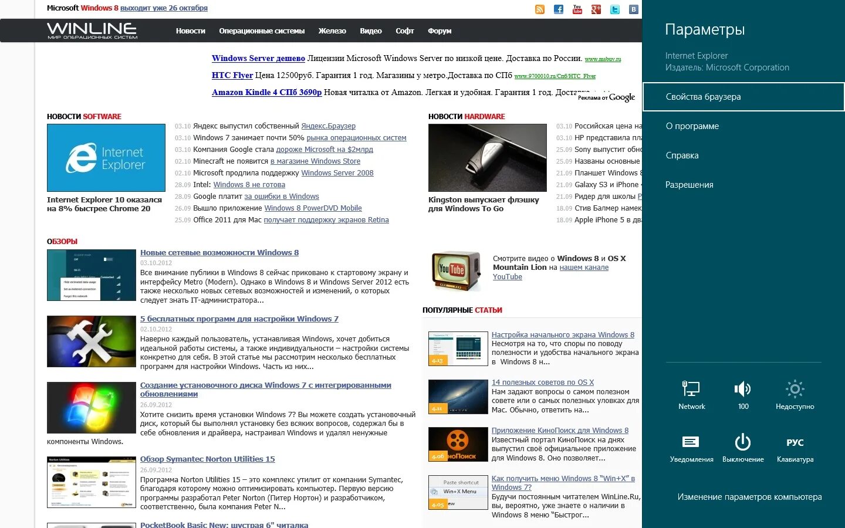Open the Twitter icon

[615, 9]
